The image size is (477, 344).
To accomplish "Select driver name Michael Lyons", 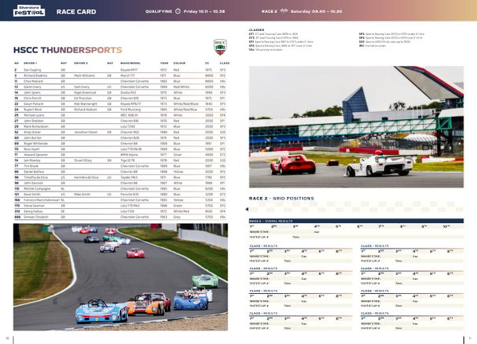I will tap(33, 115).
